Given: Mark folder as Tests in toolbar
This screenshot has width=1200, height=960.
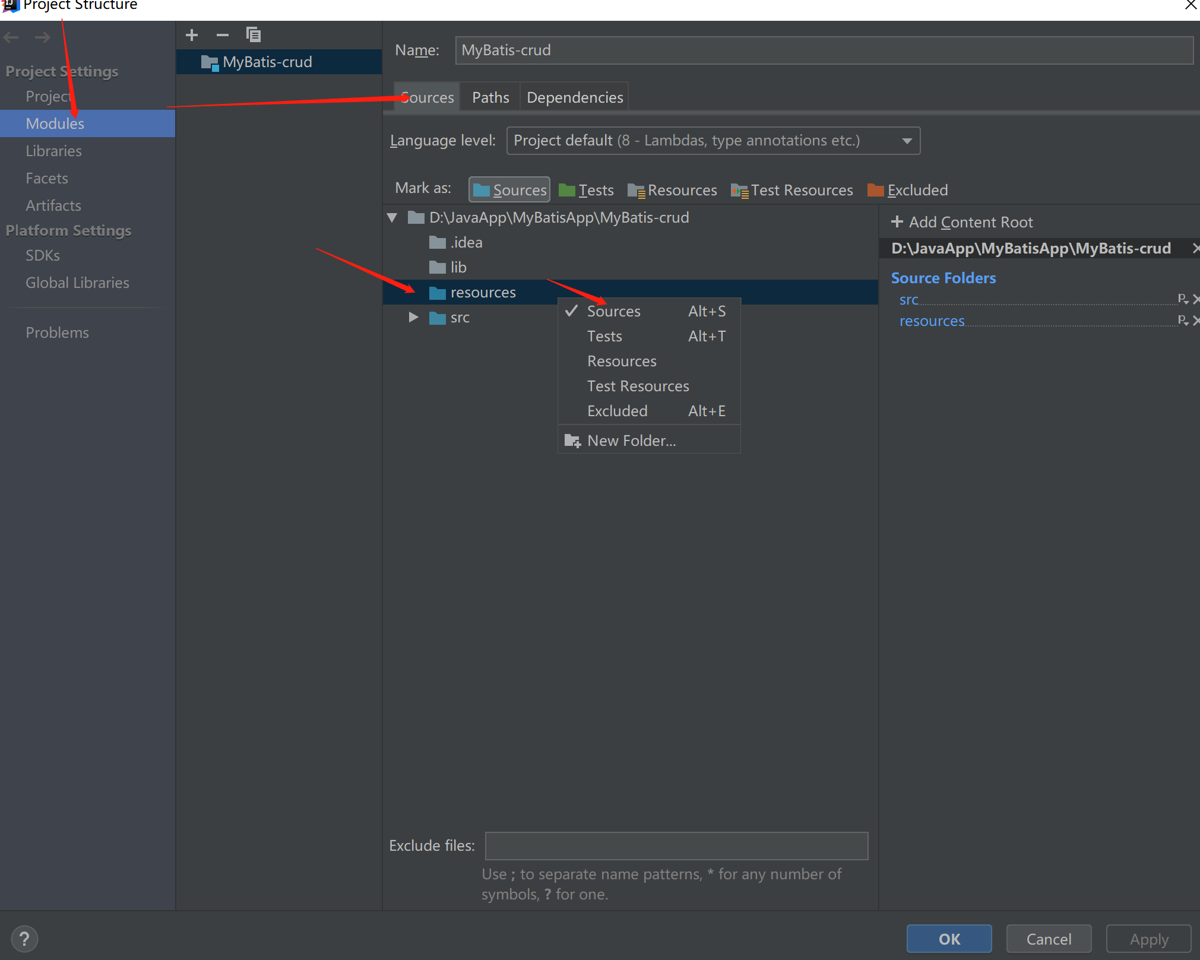Looking at the screenshot, I should 587,190.
